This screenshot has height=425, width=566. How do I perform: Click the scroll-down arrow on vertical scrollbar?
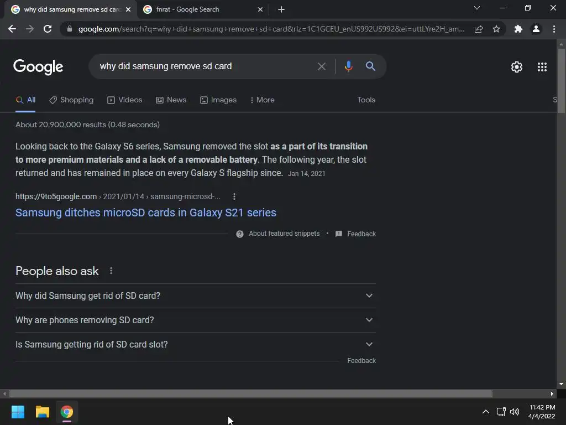tap(560, 384)
